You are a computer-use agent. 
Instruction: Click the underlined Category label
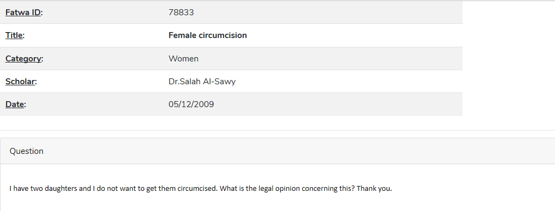coord(23,59)
